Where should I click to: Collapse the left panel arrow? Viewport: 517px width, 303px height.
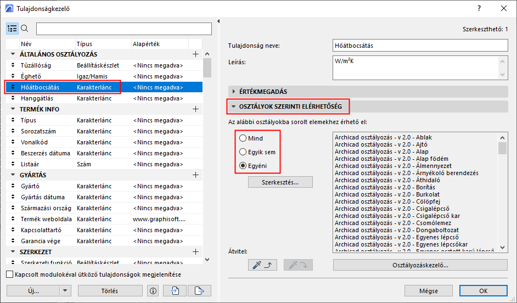click(x=218, y=21)
